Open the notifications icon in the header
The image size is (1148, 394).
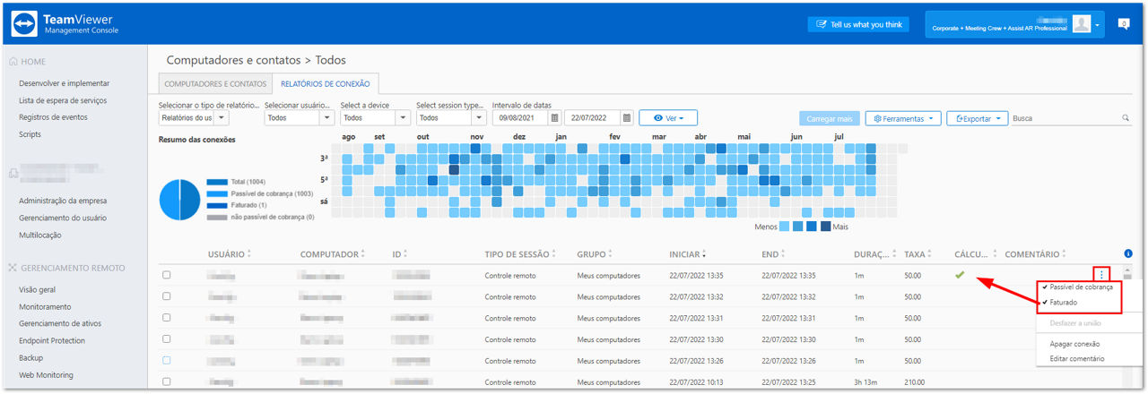(1124, 24)
